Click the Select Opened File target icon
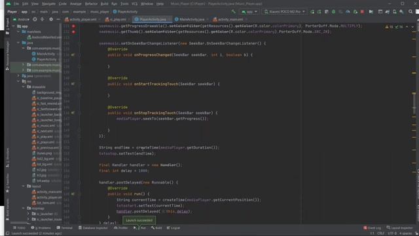Viewport: 419px width, 236px height. pyautogui.click(x=35, y=19)
